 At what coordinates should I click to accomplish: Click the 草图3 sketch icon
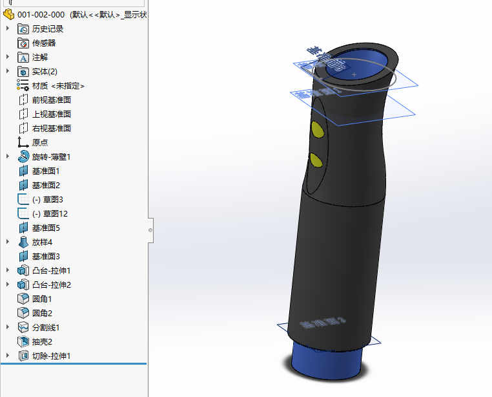pyautogui.click(x=23, y=199)
